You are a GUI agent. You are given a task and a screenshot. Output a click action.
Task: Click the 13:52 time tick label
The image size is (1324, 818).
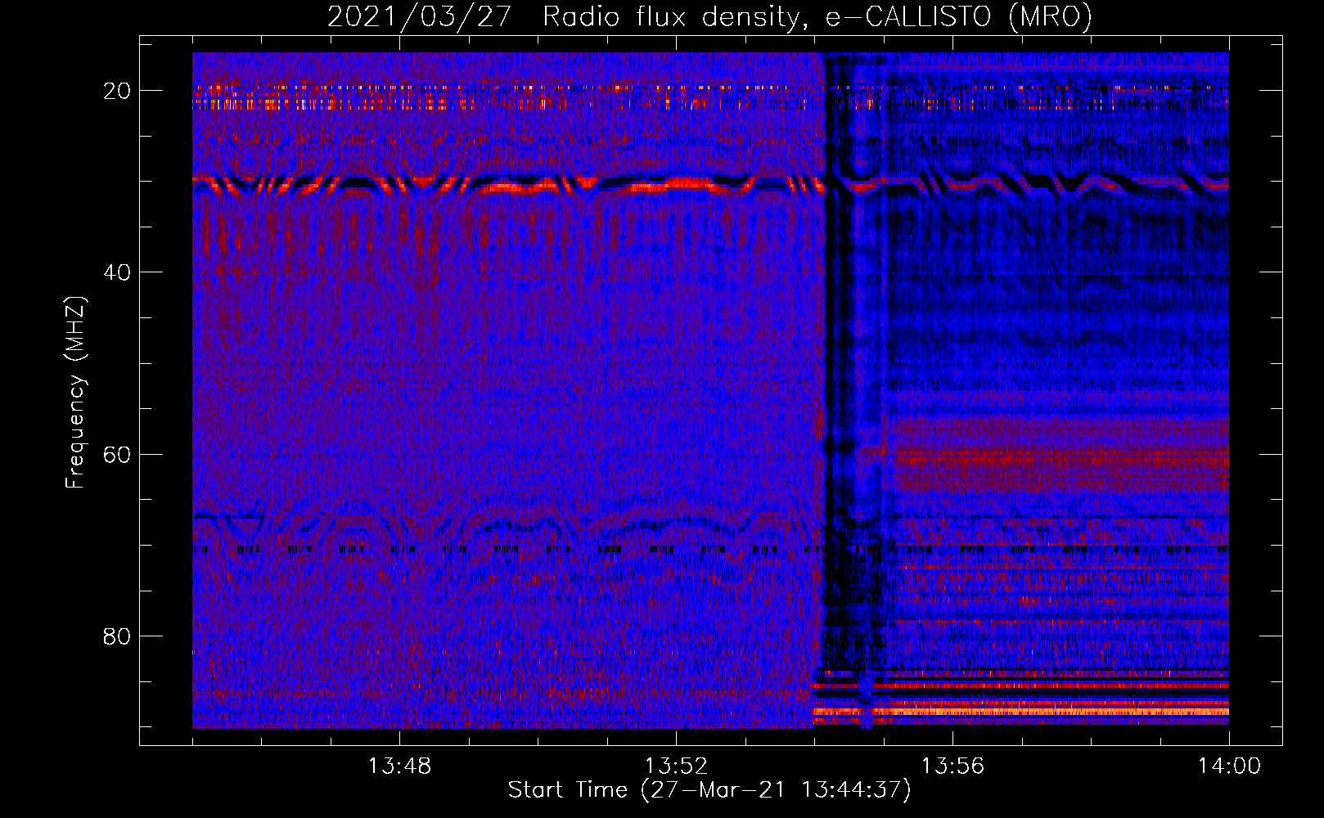point(676,766)
